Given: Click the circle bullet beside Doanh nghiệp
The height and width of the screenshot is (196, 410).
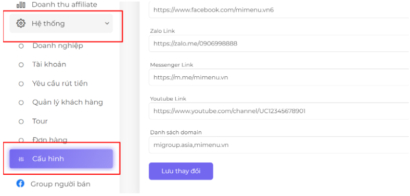Looking at the screenshot, I should point(21,46).
